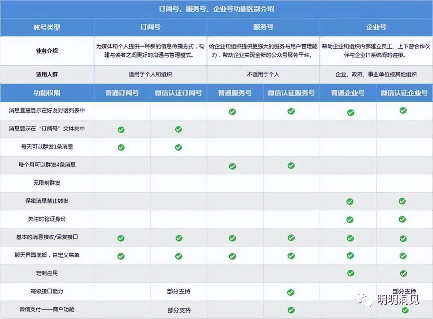Viewport: 433px width, 319px height.
Task: Click the 普通企业号 checkmark for 聊天界面底部自定义菜单
Action: 350,256
